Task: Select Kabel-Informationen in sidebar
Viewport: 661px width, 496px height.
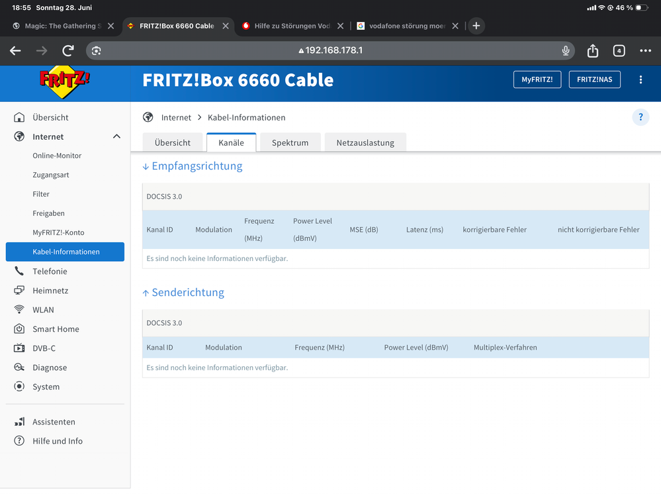Action: pyautogui.click(x=65, y=252)
